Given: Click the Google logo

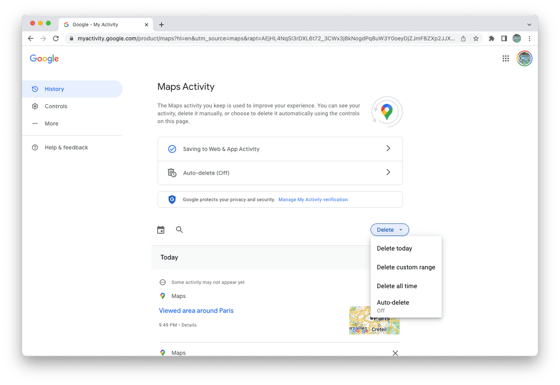Looking at the screenshot, I should point(44,59).
